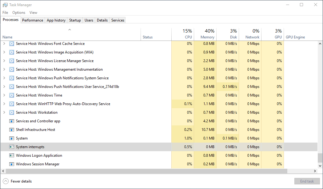This screenshot has height=189, width=323.
Task: Click gear icon for Windows Font Cache Service
Action: tap(12, 44)
